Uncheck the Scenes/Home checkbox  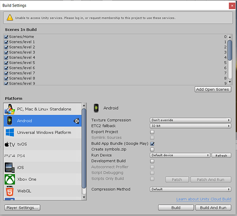tap(6, 37)
